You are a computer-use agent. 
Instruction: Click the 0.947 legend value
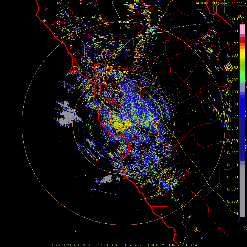232,43
